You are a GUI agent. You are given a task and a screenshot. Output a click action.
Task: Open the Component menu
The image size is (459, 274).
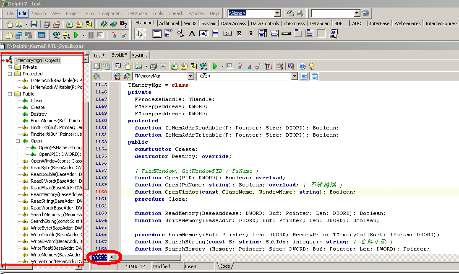coord(110,13)
